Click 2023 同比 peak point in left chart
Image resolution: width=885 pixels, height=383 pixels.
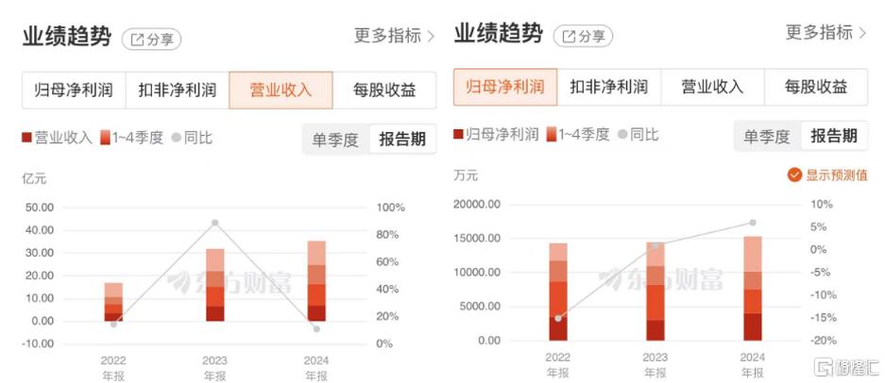pos(215,223)
